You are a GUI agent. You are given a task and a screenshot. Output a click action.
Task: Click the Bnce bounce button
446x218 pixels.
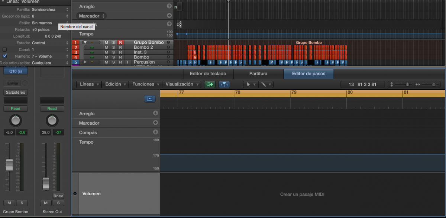58,196
